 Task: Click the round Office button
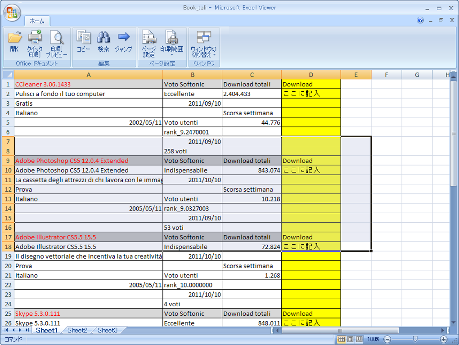pyautogui.click(x=12, y=13)
